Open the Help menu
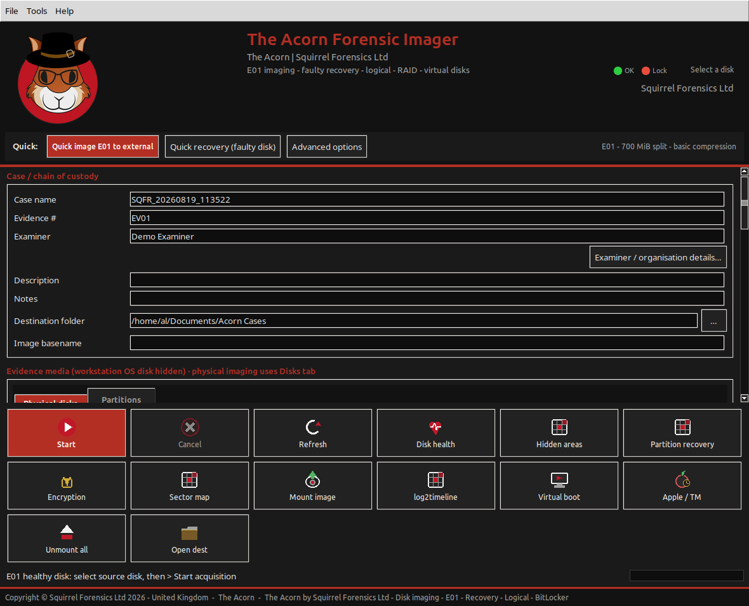Screen dimensions: 749x606 [65, 11]
